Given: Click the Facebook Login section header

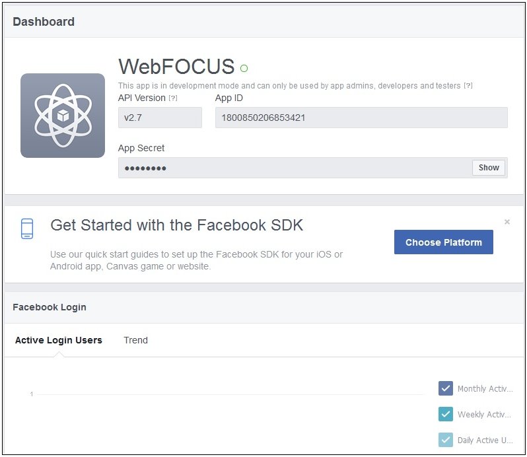Looking at the screenshot, I should [50, 307].
